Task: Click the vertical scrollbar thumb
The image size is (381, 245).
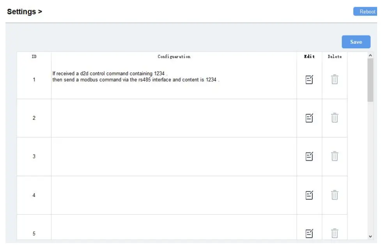Action: (370, 80)
